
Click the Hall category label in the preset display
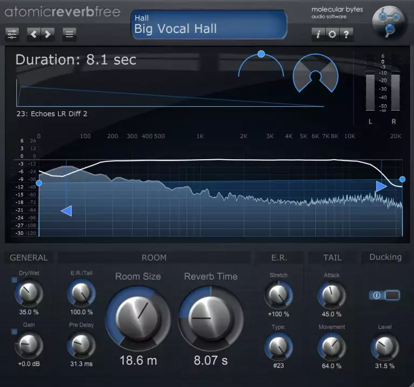click(x=142, y=18)
